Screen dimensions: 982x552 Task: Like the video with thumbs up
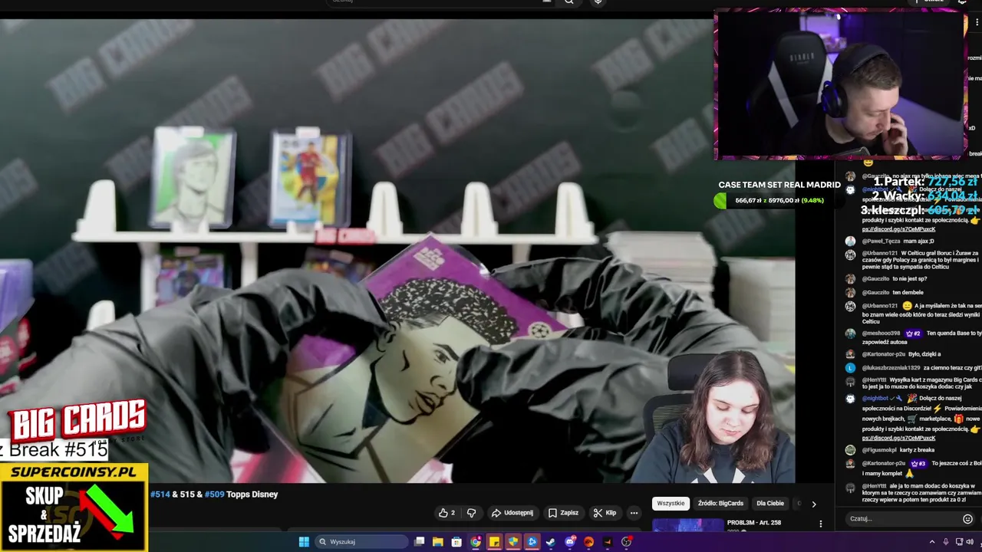pos(447,513)
